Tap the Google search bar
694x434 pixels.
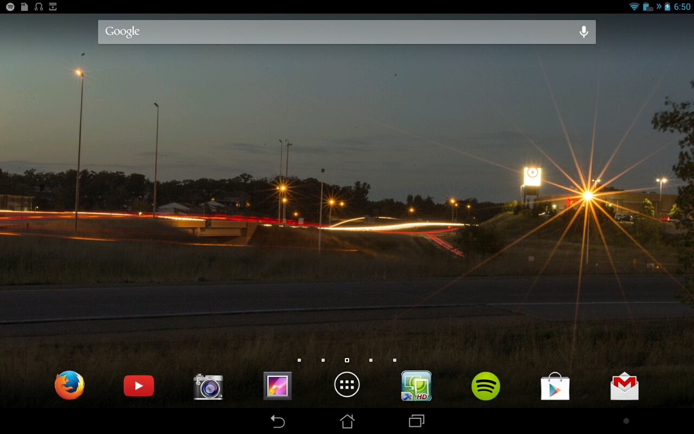click(347, 32)
